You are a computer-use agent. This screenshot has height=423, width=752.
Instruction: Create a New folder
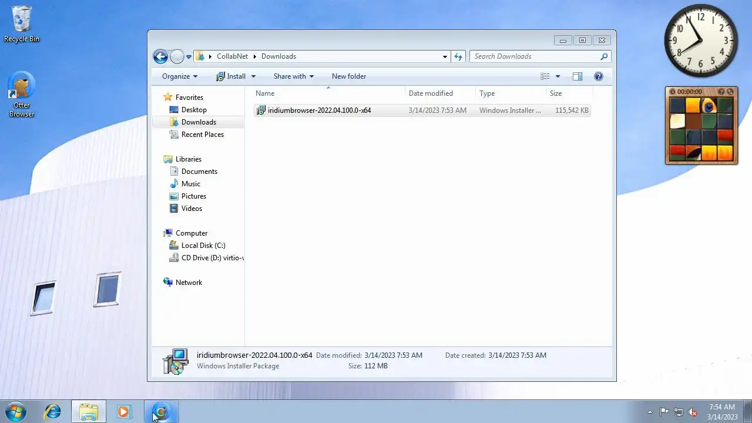(x=349, y=76)
